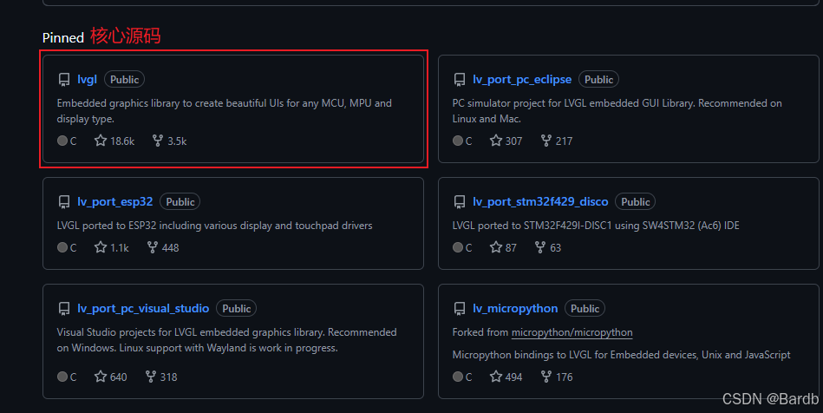Open the lv_port_stm32f429_disco repository link

[540, 202]
